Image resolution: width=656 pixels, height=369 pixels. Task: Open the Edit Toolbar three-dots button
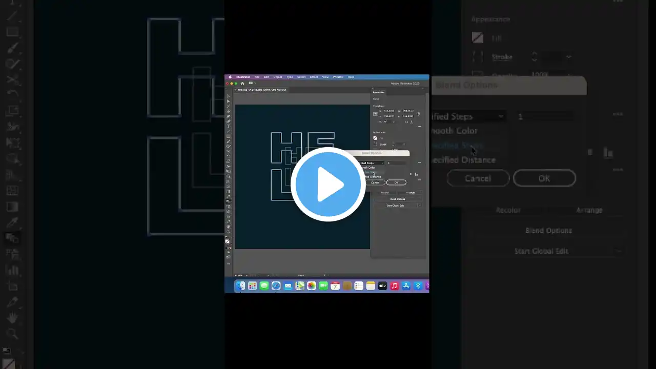click(x=229, y=264)
